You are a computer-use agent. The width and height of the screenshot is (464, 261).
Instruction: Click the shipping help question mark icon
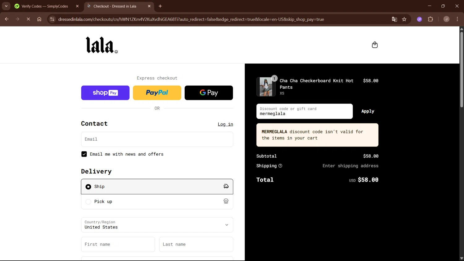tap(280, 166)
